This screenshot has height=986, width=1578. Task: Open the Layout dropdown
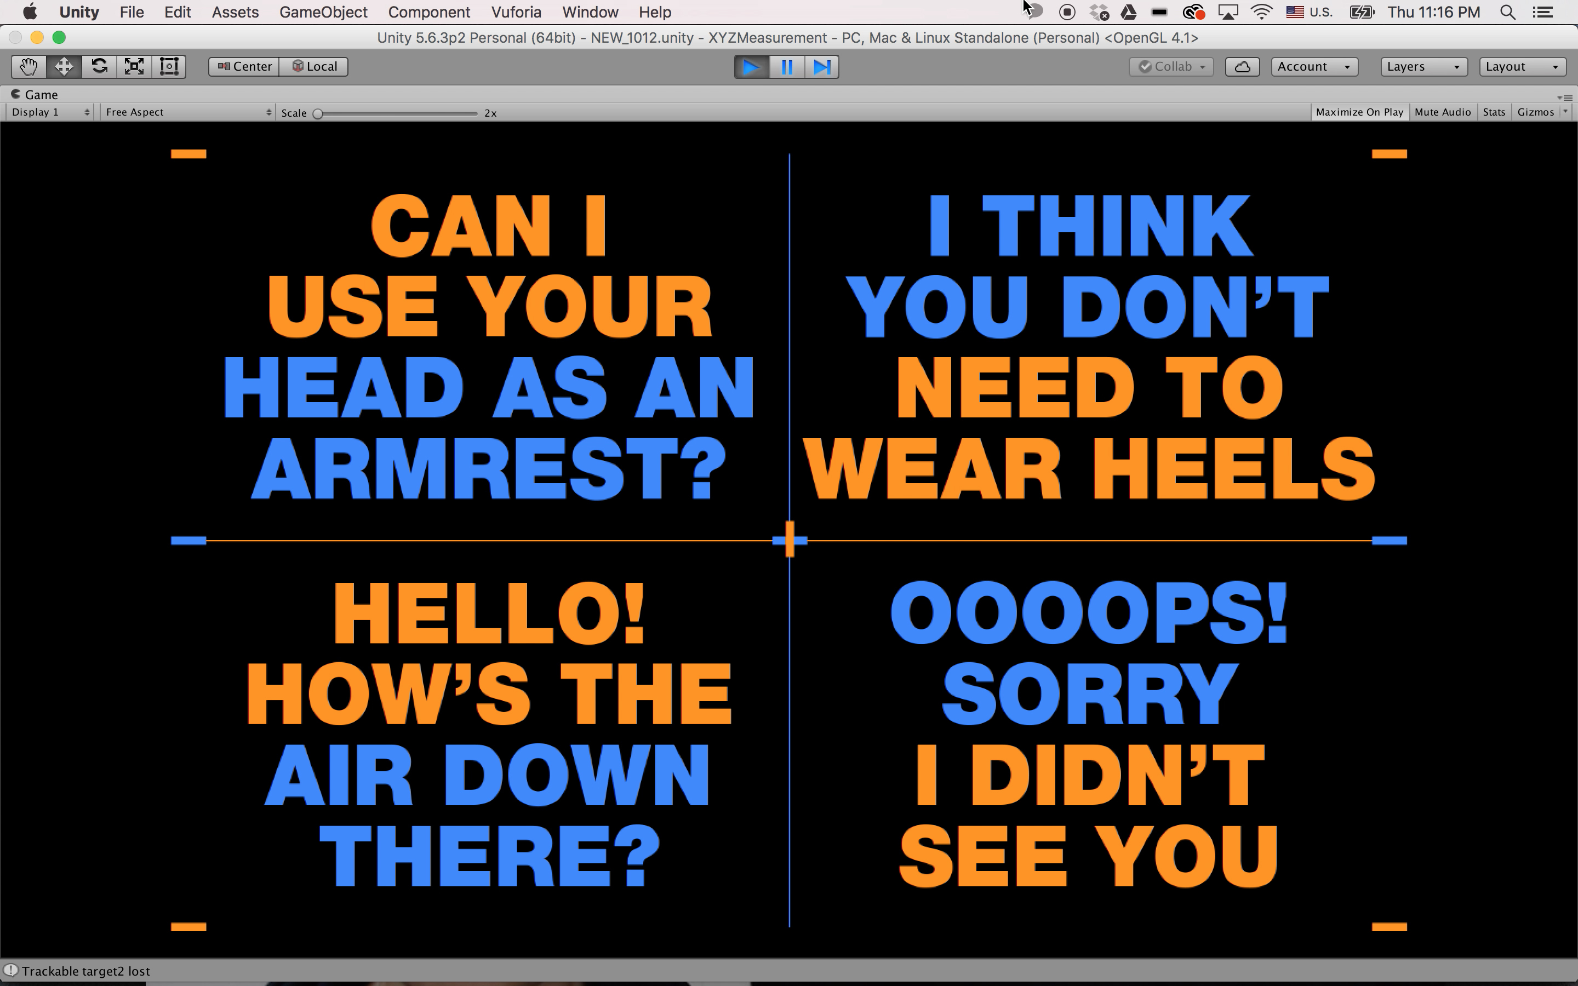[1523, 66]
